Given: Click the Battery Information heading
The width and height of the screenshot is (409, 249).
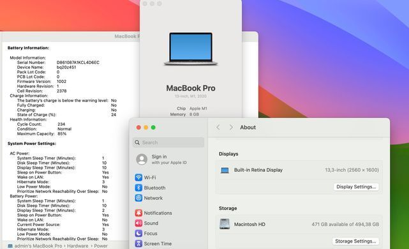Looking at the screenshot, I should pyautogui.click(x=28, y=48).
